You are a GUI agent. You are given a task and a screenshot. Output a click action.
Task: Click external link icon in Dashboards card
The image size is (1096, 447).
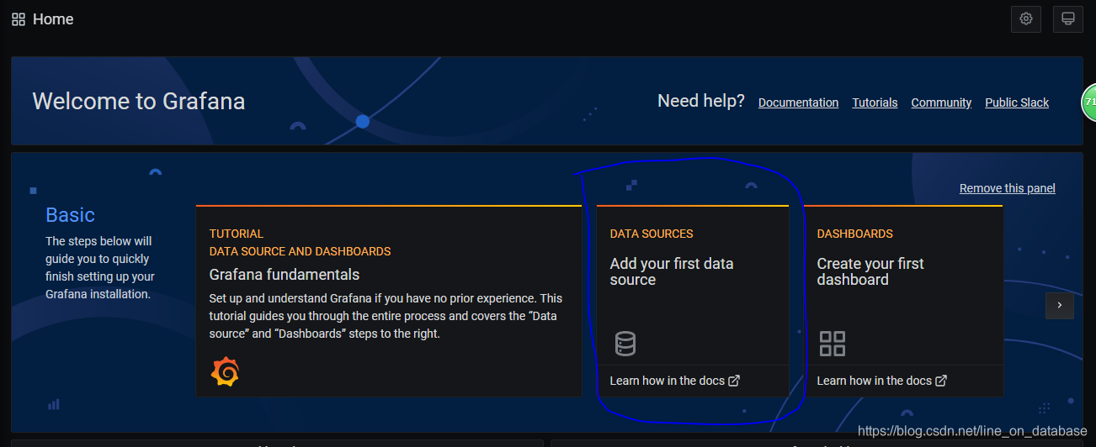click(x=941, y=381)
